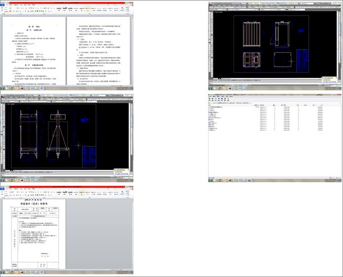Click Copy icon in 7-Zip archive window
The height and width of the screenshot is (277, 343).
[219, 99]
